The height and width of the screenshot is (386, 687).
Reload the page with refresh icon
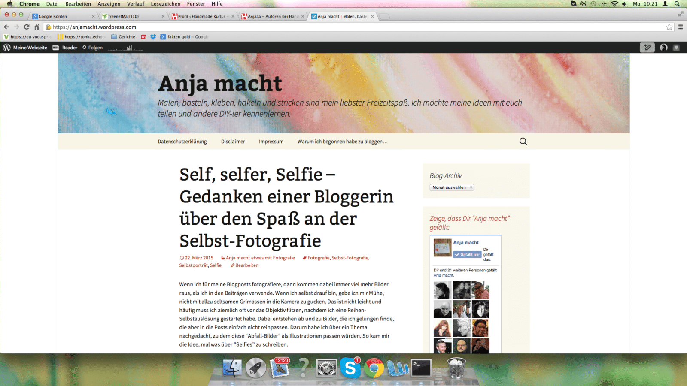click(27, 27)
